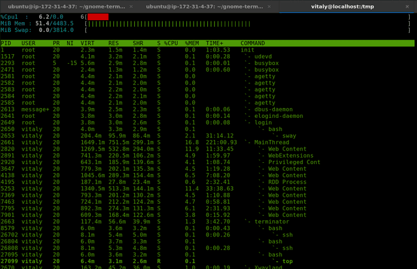Close the first ubuntu terminal tab

pos(131,7)
